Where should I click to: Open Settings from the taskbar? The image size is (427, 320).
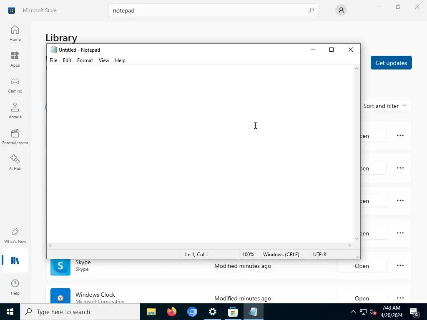[x=212, y=312]
